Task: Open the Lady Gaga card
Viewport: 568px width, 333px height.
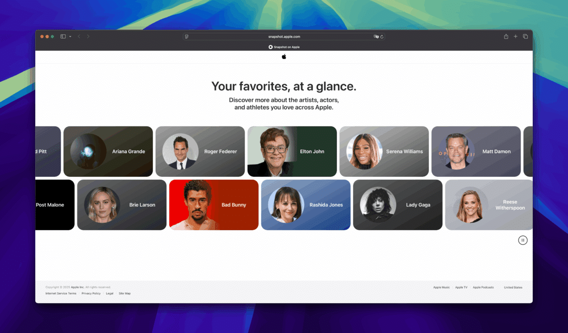Action: (x=398, y=205)
